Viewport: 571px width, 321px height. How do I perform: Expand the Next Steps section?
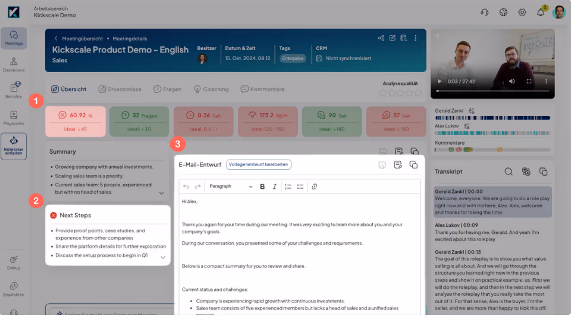pos(163,257)
